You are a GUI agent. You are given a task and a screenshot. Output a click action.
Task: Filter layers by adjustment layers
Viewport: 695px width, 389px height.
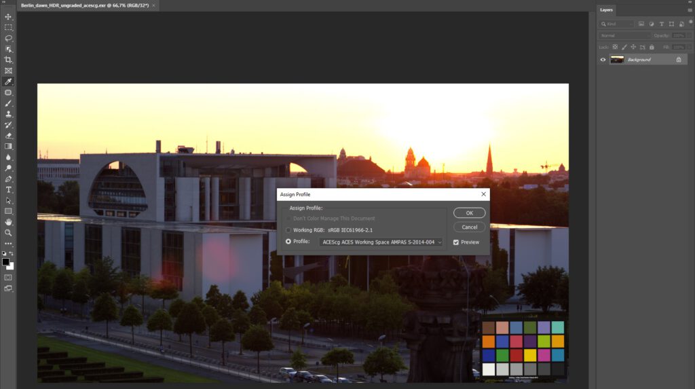tap(652, 24)
